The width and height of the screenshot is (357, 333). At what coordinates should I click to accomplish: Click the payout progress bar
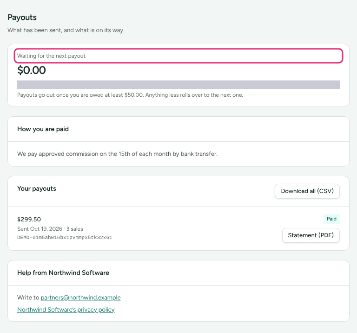click(x=178, y=85)
